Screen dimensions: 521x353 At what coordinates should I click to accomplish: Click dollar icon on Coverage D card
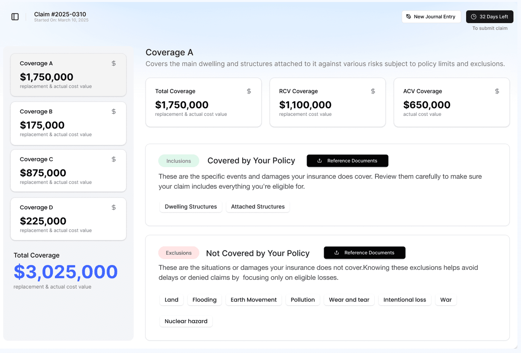coord(114,207)
